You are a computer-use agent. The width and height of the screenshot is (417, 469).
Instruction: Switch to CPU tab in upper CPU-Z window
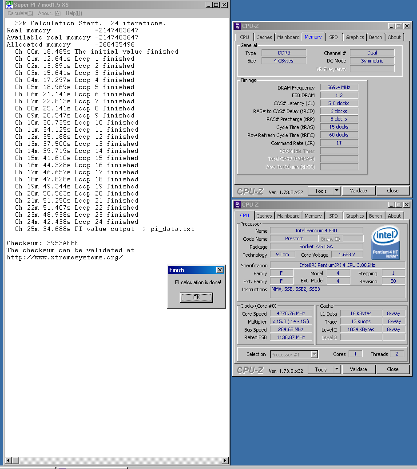click(x=244, y=37)
